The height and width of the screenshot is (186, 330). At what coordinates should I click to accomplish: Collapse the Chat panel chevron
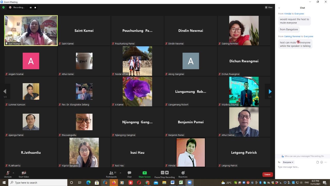(x=279, y=8)
